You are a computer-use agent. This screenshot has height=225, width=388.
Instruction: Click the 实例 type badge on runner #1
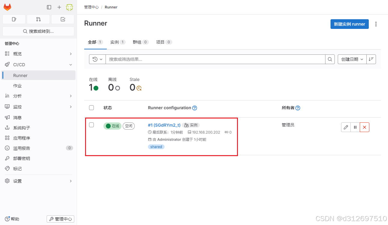191,125
